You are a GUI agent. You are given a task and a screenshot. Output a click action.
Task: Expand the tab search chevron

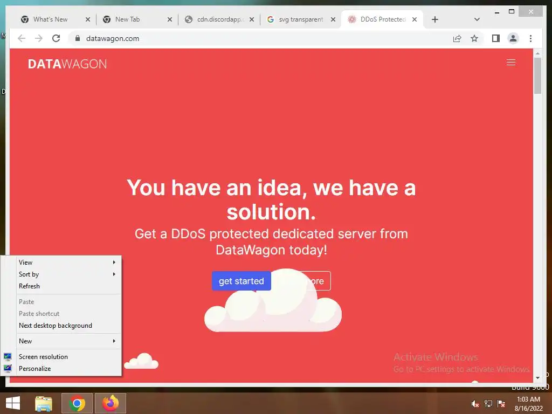click(x=477, y=19)
